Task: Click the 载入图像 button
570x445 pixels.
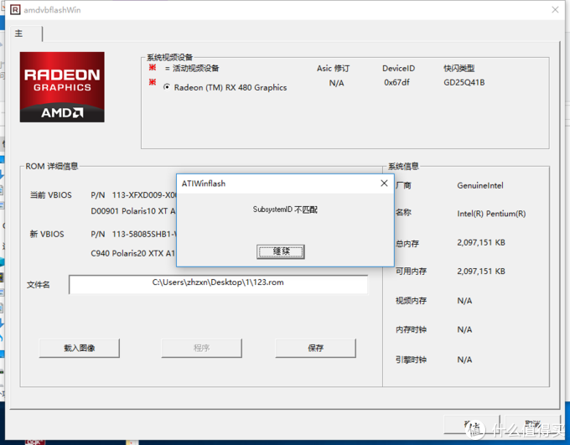Action: tap(80, 348)
